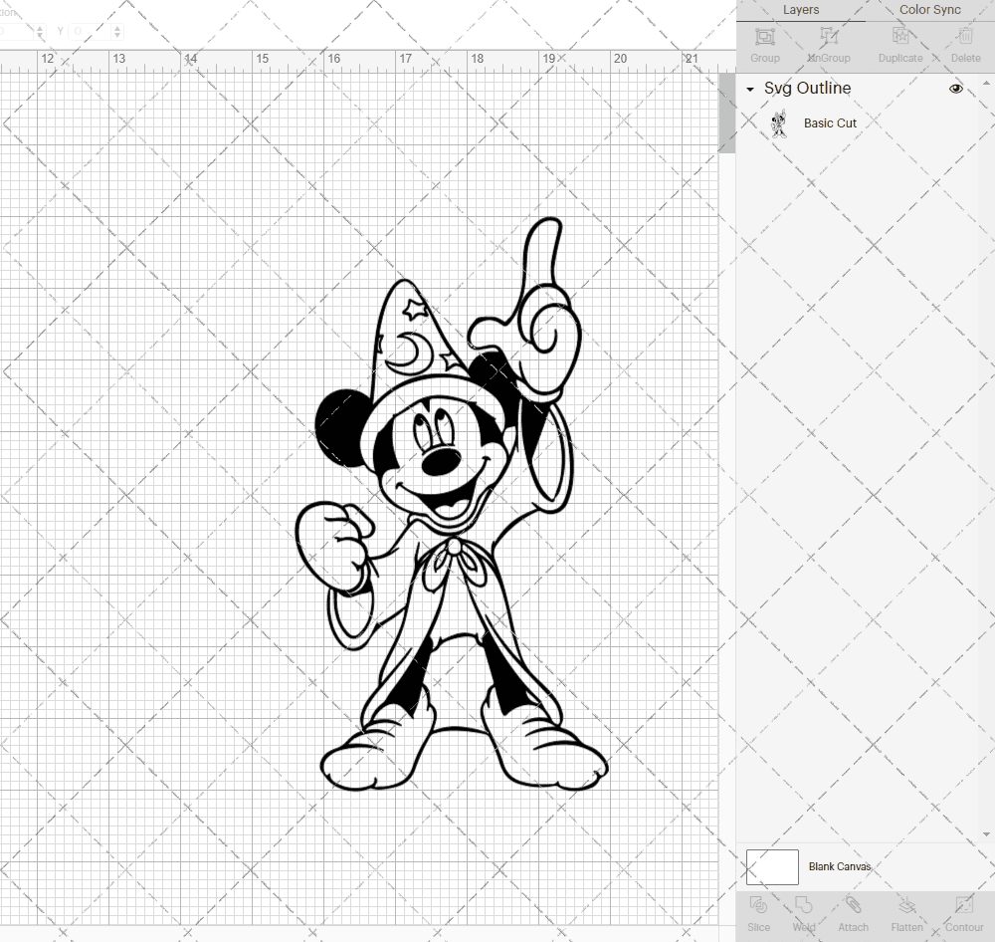Click the Y position input field
Screen dimensions: 995x942
[x=91, y=31]
